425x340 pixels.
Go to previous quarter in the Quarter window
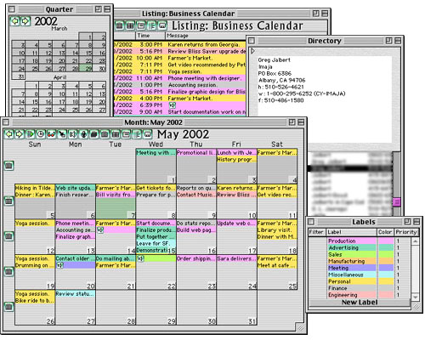[14, 21]
